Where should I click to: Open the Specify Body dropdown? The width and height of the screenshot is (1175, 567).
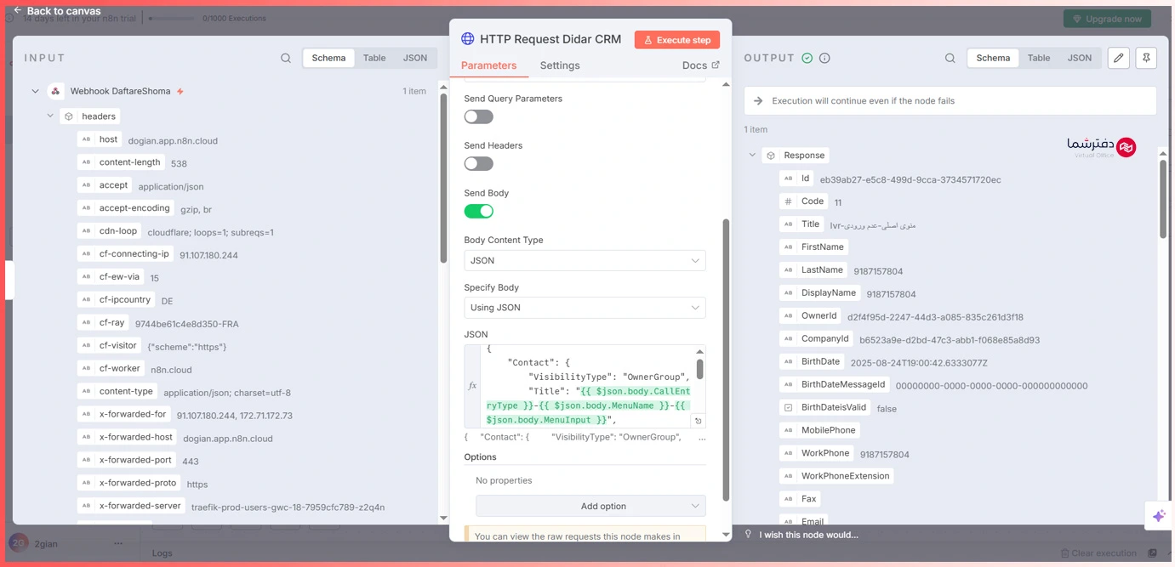585,308
